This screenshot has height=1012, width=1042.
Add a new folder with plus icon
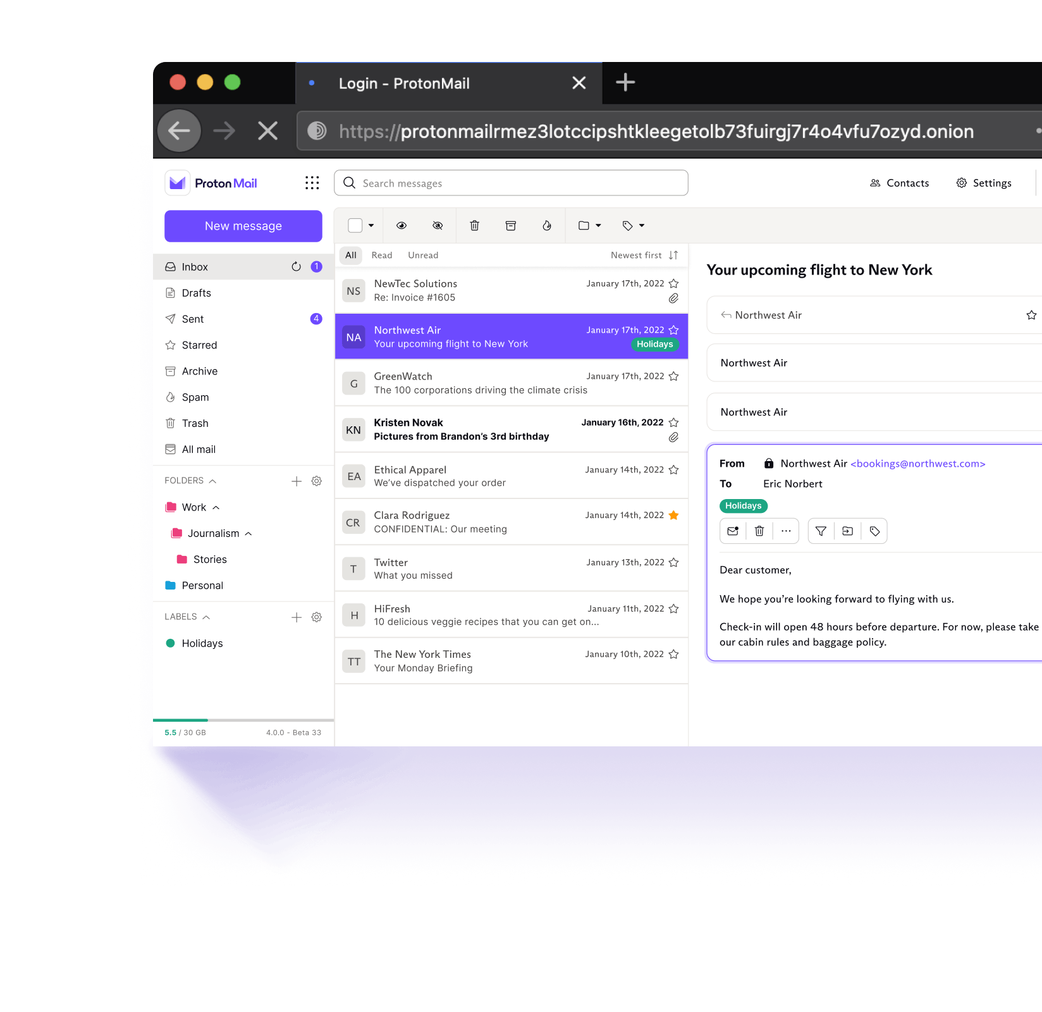[x=297, y=481]
